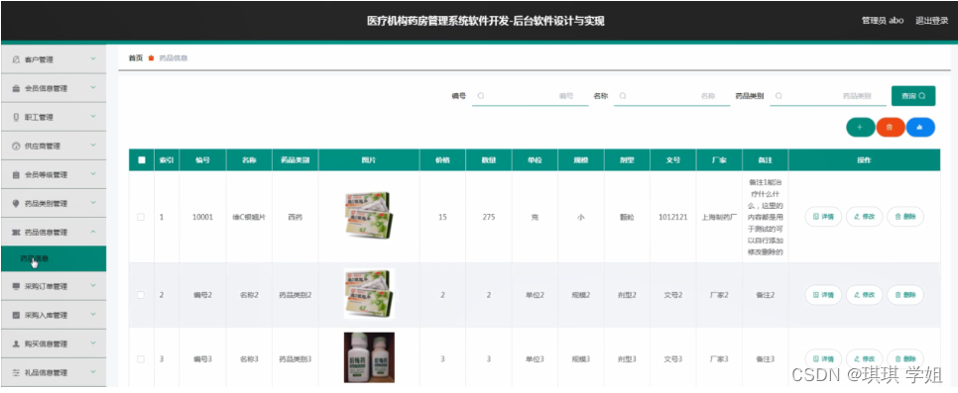Open the drug image of row 10001

(368, 216)
